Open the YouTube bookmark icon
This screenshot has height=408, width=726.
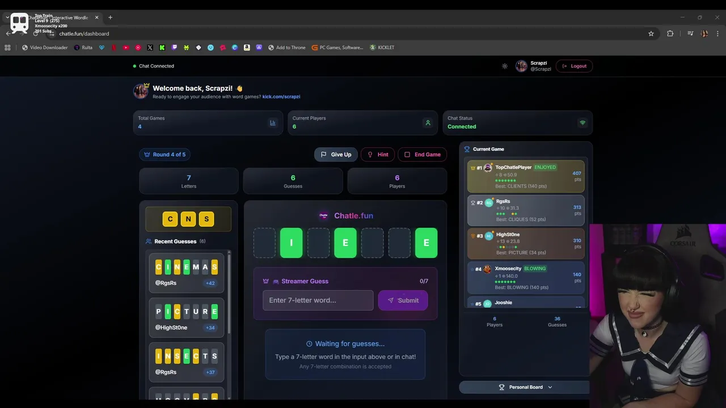pos(126,48)
